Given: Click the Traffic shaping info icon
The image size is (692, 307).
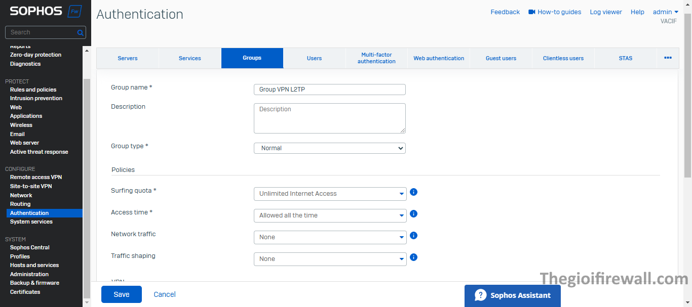Looking at the screenshot, I should pos(413,257).
